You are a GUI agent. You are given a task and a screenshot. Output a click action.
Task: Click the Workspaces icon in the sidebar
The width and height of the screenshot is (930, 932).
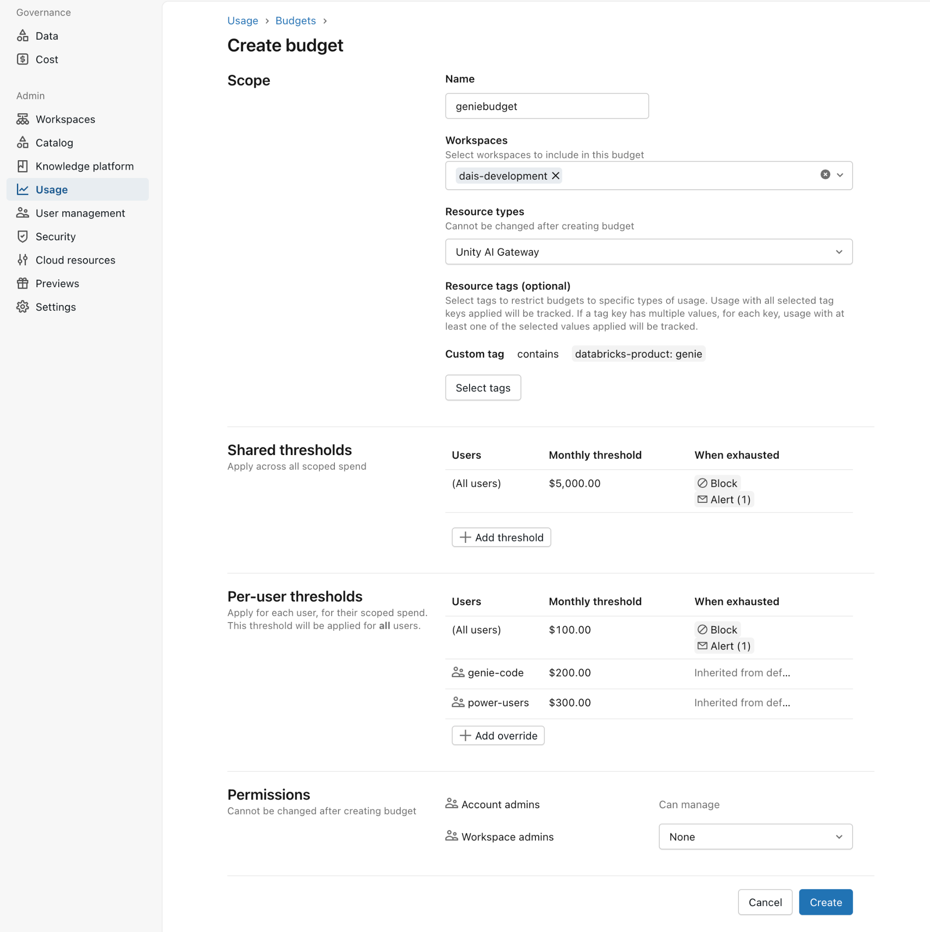[23, 119]
